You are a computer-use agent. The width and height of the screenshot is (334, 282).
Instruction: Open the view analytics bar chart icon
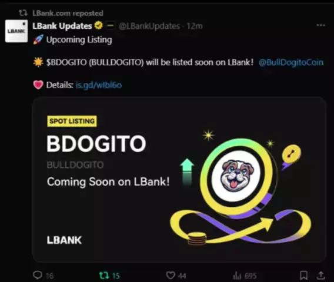pyautogui.click(x=237, y=276)
